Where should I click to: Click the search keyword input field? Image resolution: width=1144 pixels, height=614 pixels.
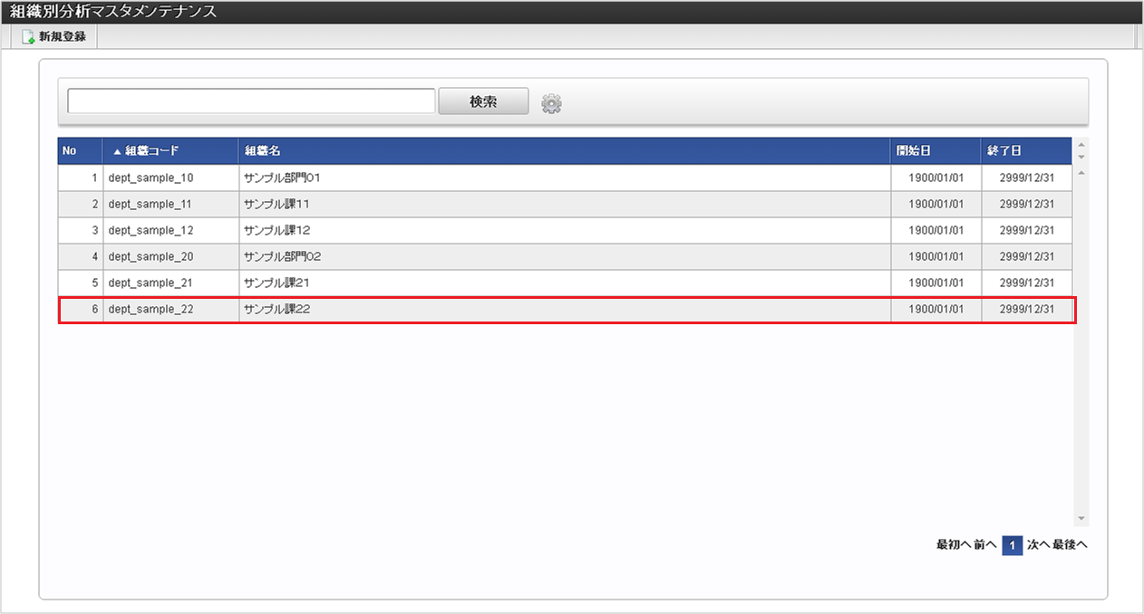(251, 101)
